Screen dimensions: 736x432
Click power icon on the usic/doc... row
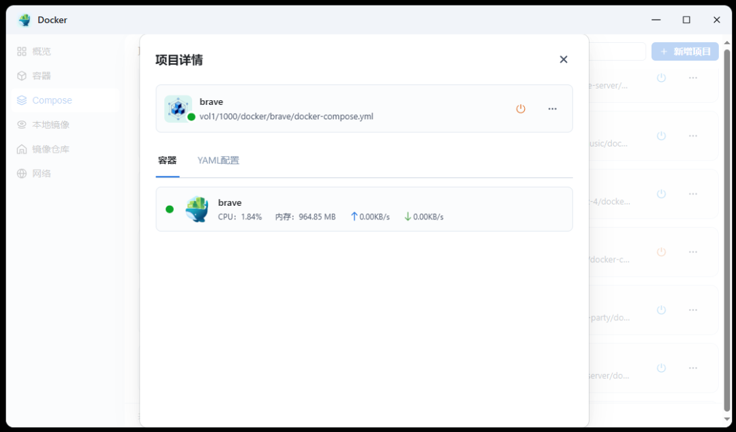coord(661,136)
